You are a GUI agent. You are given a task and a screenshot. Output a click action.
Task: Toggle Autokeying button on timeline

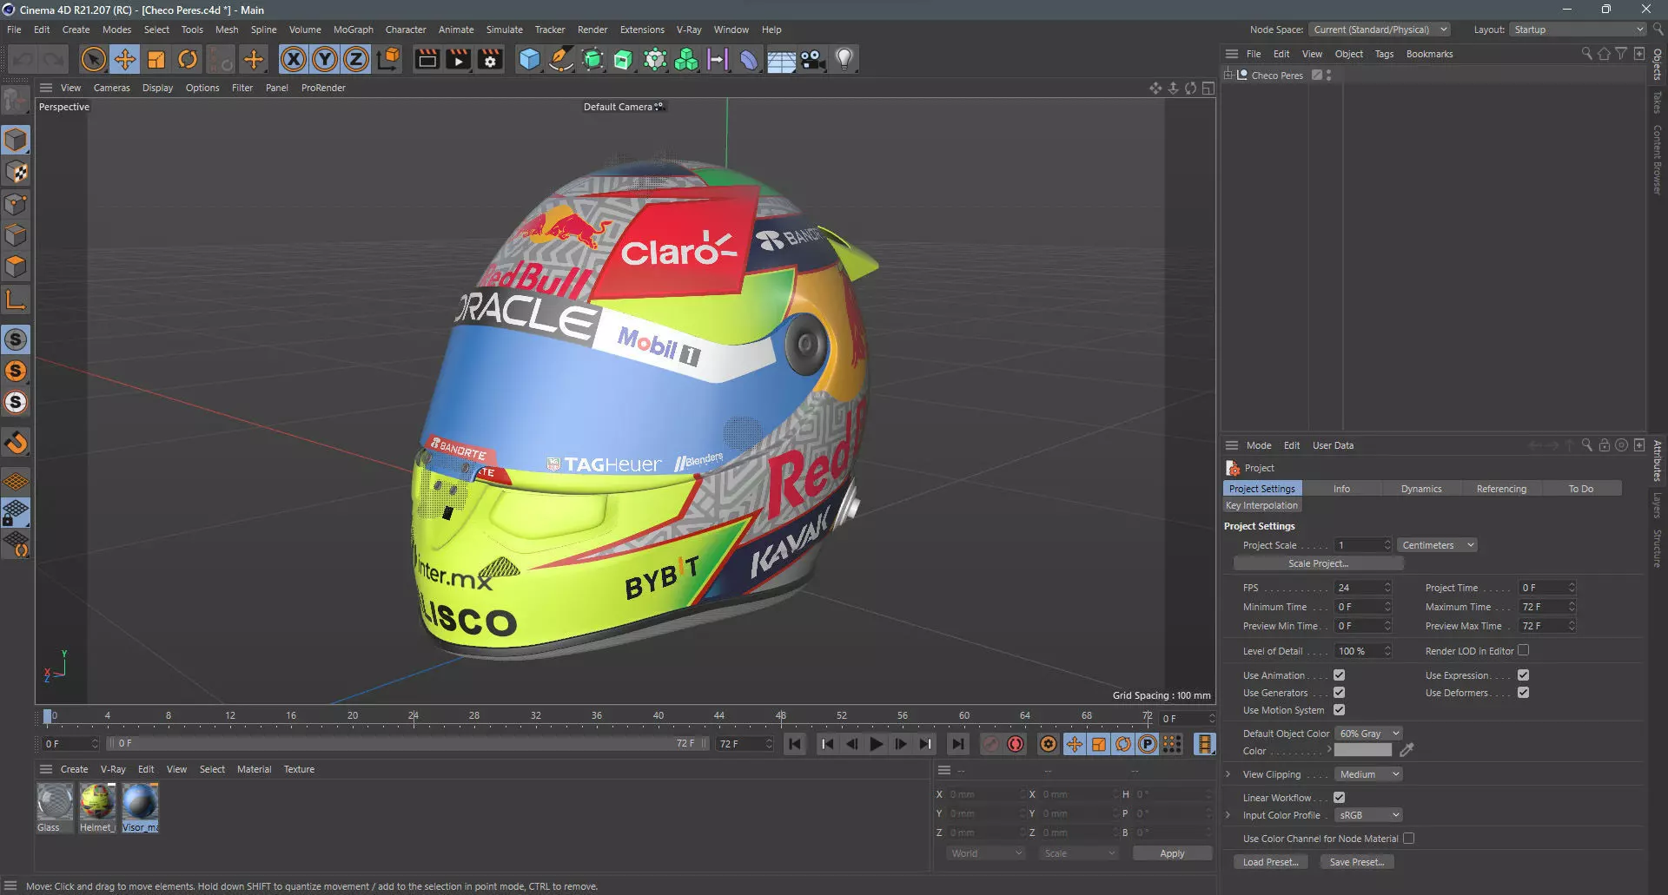tap(1016, 744)
